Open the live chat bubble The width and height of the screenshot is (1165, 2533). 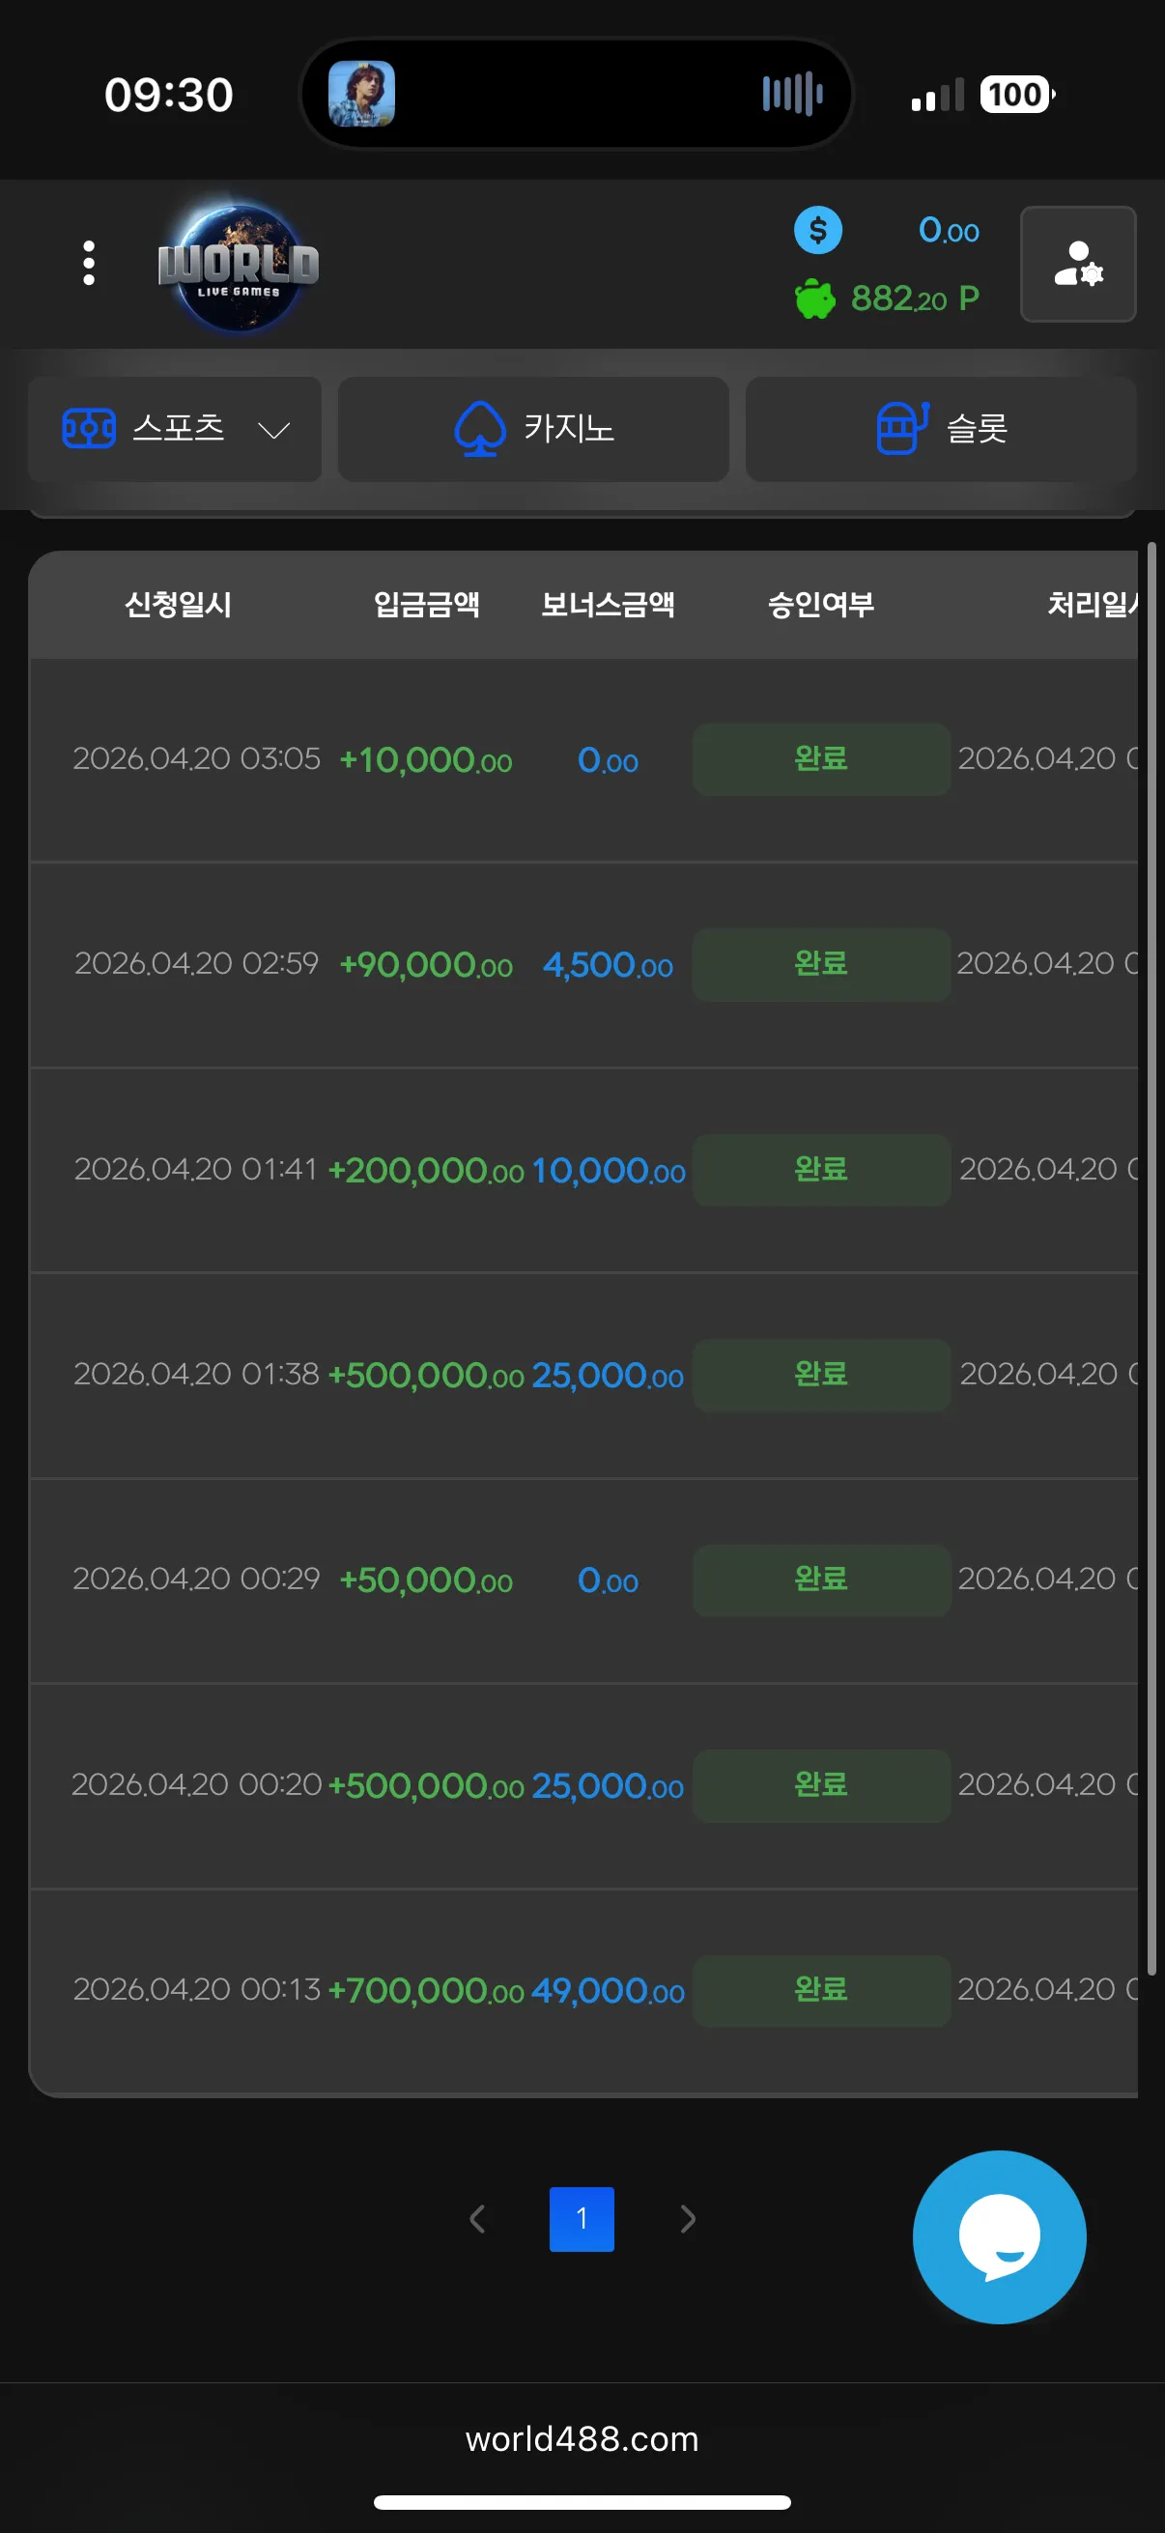tap(999, 2236)
